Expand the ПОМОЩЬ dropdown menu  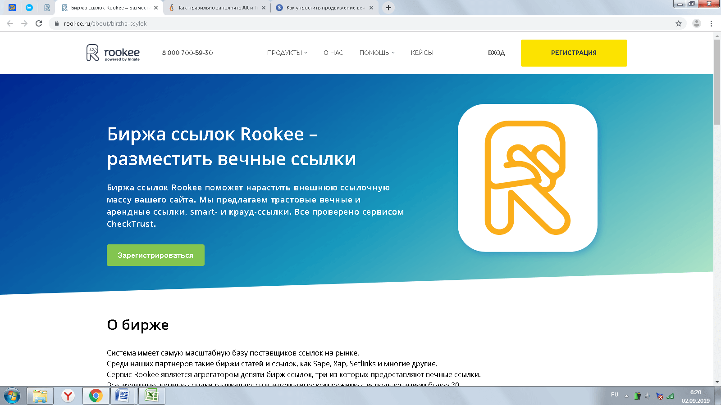[377, 53]
